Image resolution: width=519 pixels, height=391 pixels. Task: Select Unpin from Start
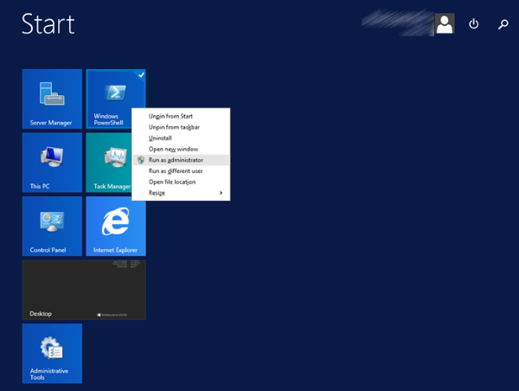181,116
